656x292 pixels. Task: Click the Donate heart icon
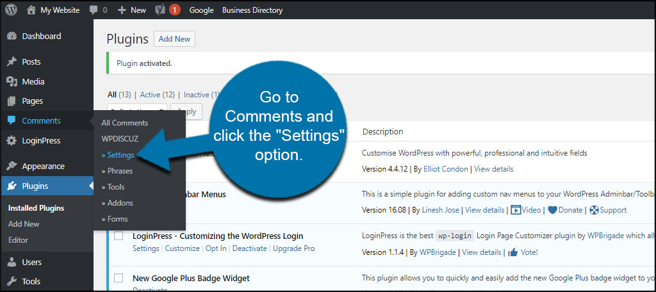click(552, 210)
